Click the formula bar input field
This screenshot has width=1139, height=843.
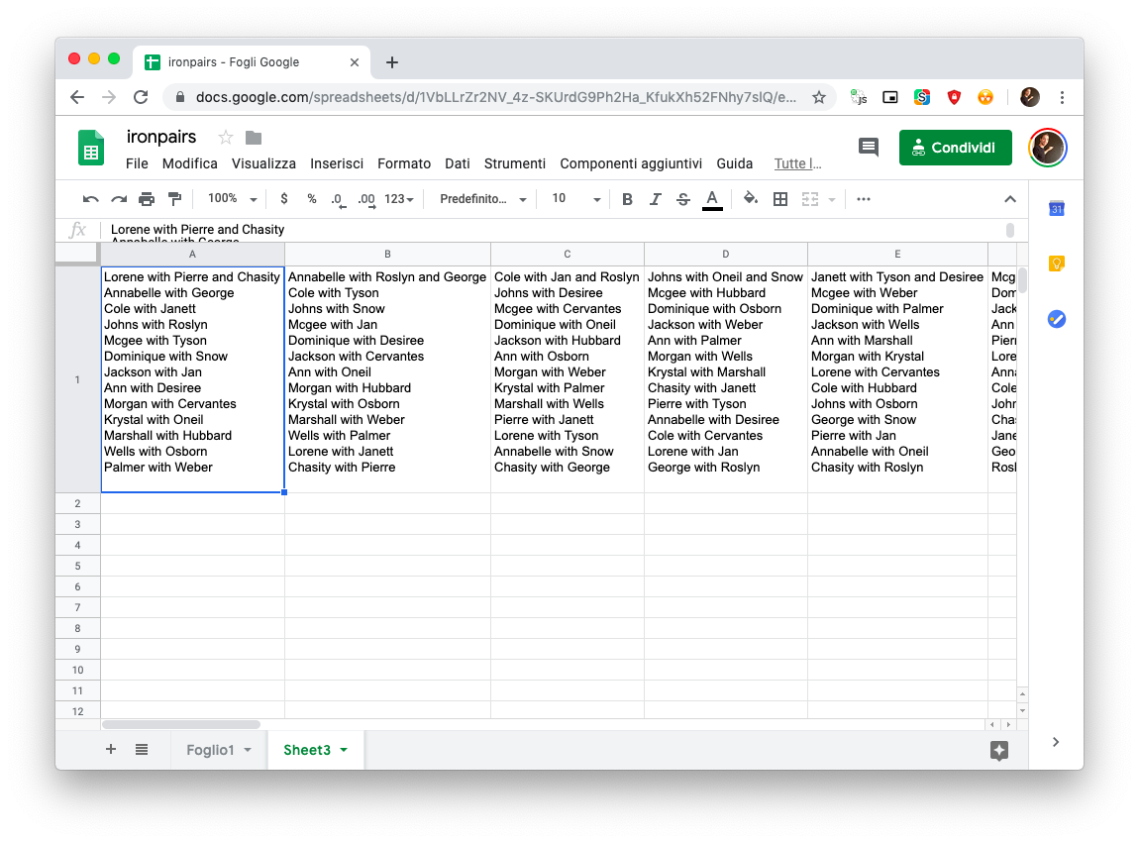(x=545, y=230)
